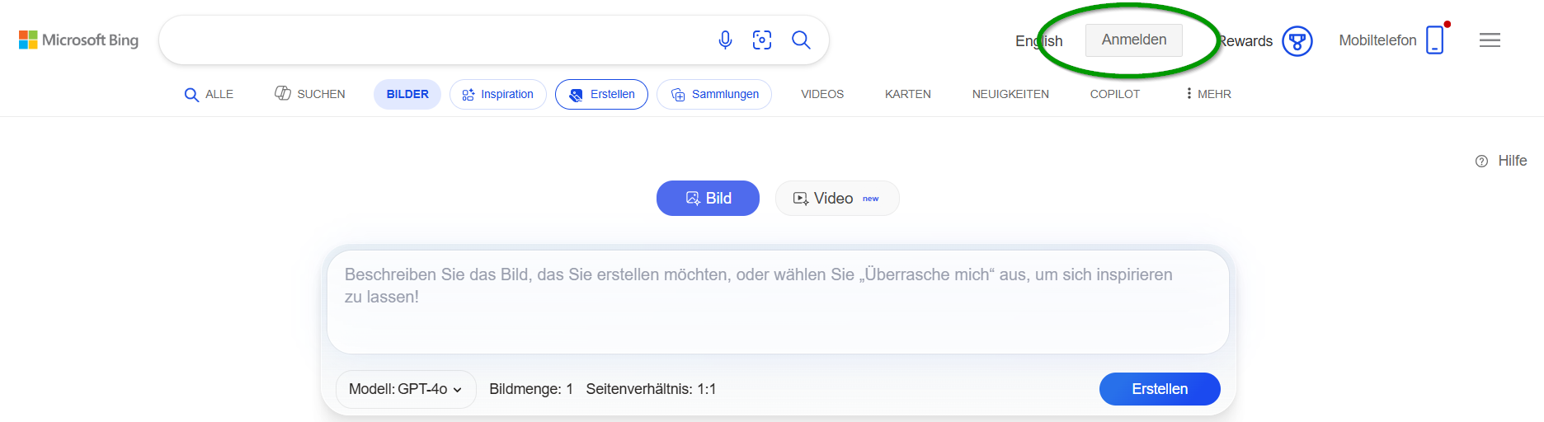The height and width of the screenshot is (422, 1544).
Task: Open the COPILOT tab
Action: tap(1115, 94)
